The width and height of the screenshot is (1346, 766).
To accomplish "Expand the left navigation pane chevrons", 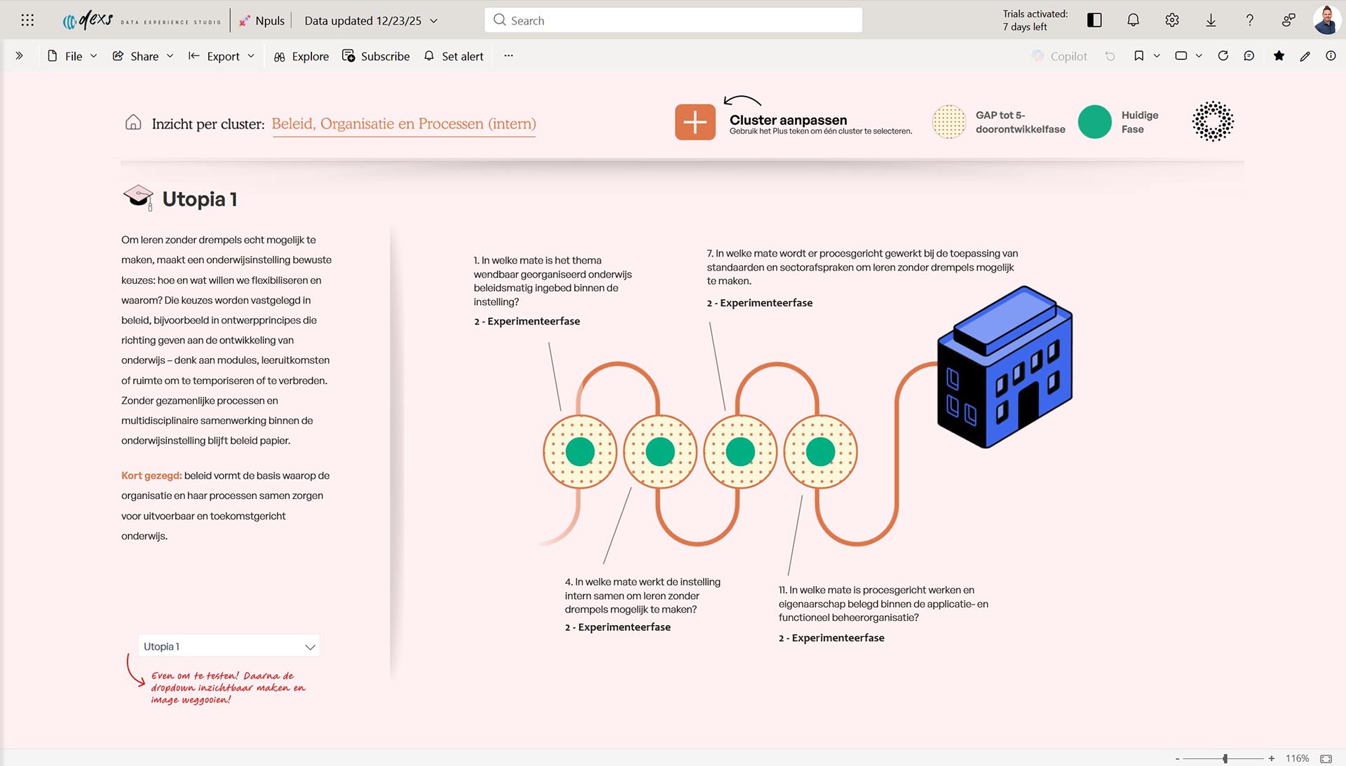I will pyautogui.click(x=19, y=56).
